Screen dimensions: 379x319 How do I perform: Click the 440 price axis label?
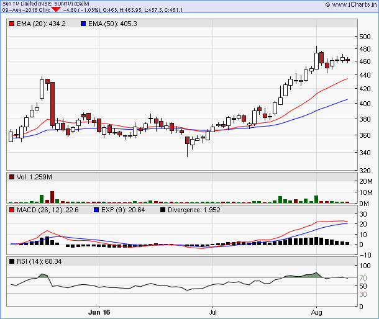[x=365, y=75]
